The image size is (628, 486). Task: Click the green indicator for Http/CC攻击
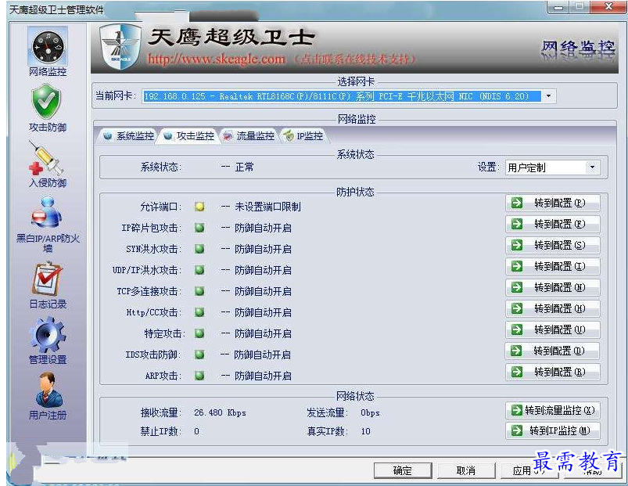coord(199,312)
